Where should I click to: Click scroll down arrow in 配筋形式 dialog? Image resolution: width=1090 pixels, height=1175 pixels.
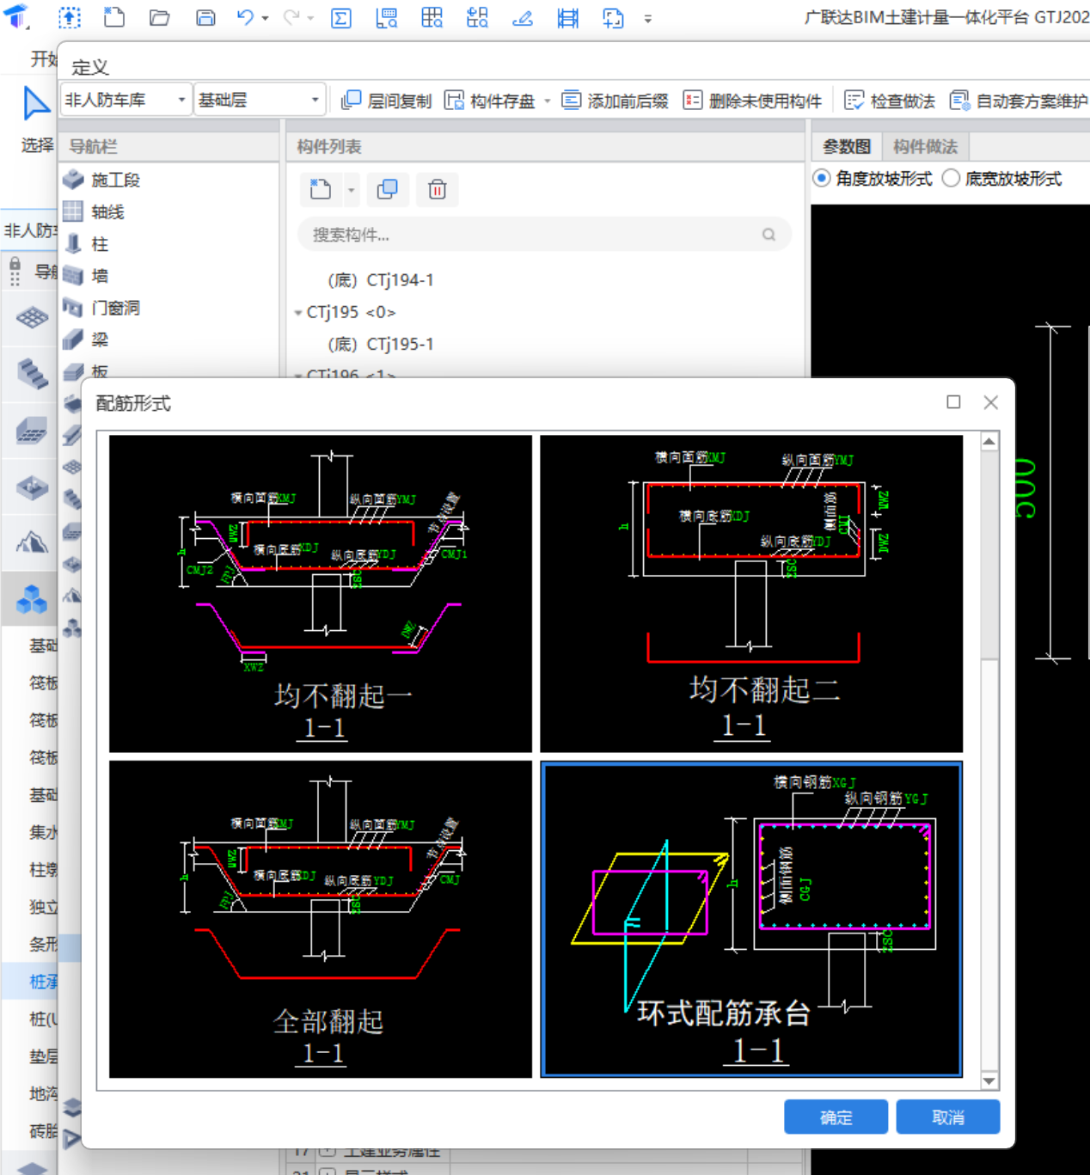(x=989, y=1082)
